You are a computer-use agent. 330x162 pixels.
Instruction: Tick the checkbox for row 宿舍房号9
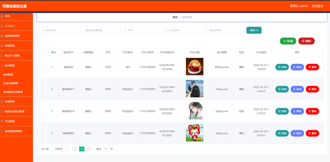[x=45, y=133]
